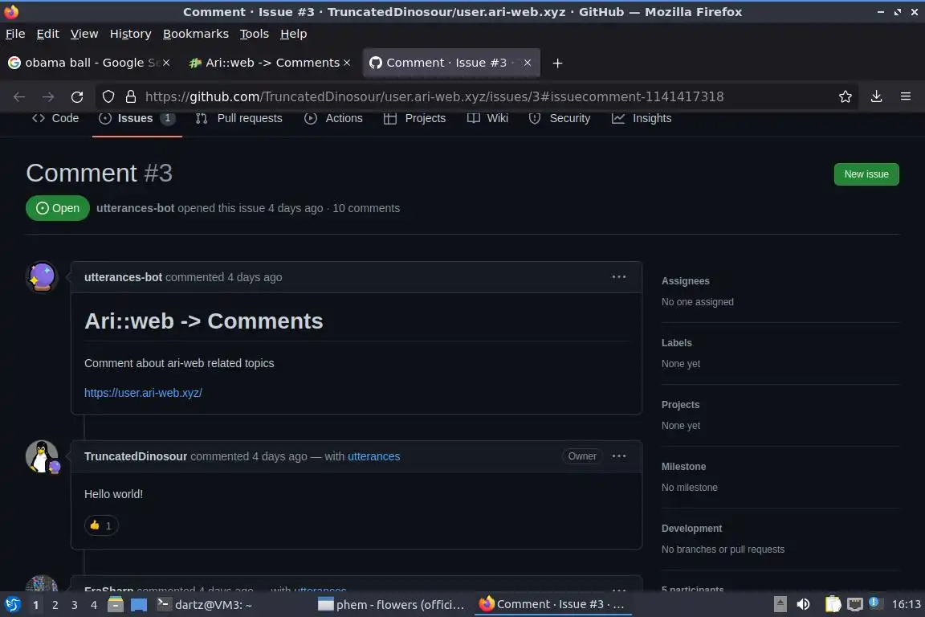This screenshot has width=925, height=617.
Task: Open the File menu
Action: pos(15,34)
